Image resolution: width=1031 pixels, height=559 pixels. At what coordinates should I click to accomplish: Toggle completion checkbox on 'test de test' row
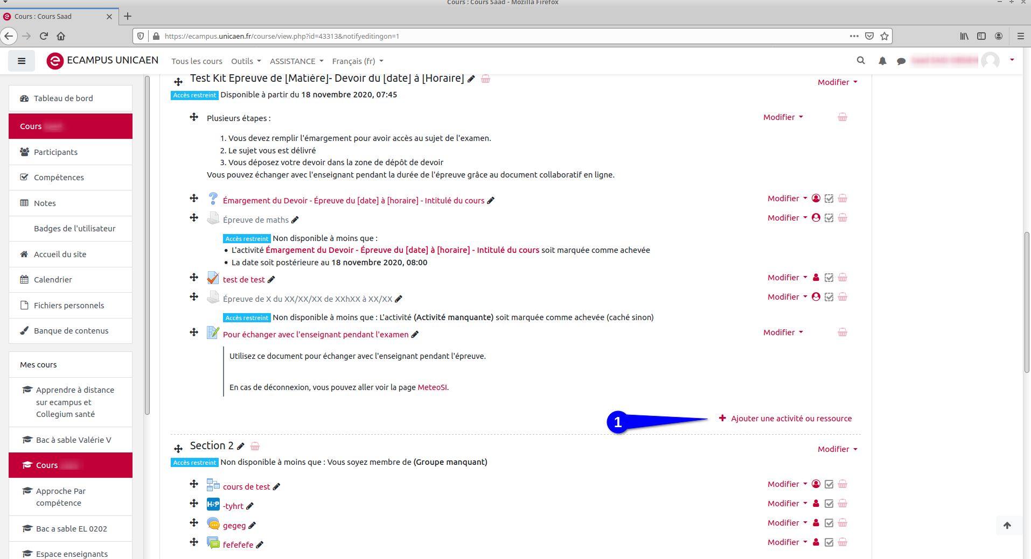point(829,278)
